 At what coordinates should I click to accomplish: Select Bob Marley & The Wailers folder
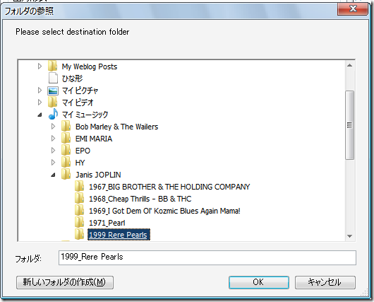coord(116,127)
